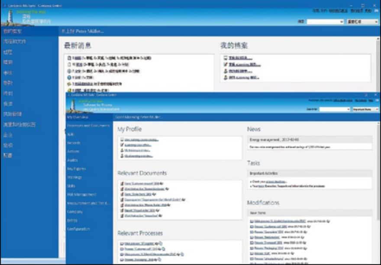Click the Help link in the front window
Image resolution: width=381 pixels, height=265 pixels.
coord(371,100)
